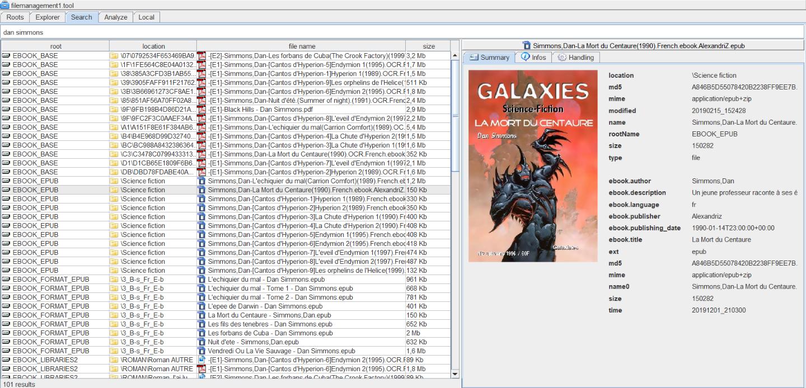Click folder icon of \9F\9FB198B4D86D21A location
This screenshot has height=388, width=806.
(x=114, y=109)
